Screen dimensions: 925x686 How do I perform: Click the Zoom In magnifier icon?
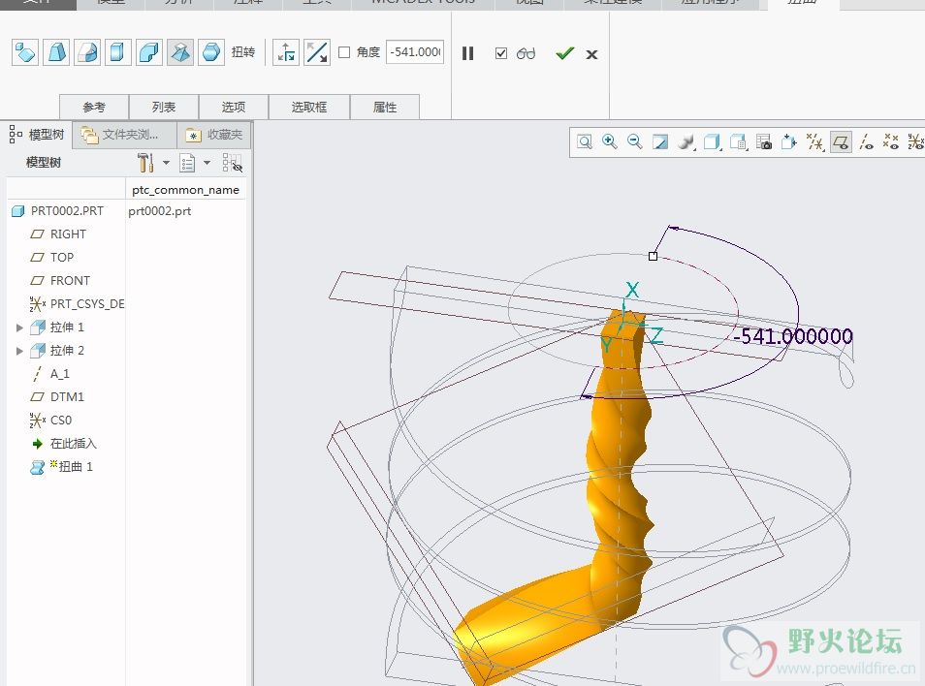pyautogui.click(x=610, y=142)
